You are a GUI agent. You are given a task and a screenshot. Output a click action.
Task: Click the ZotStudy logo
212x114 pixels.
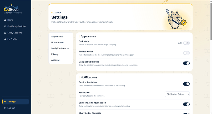[x=11, y=8]
